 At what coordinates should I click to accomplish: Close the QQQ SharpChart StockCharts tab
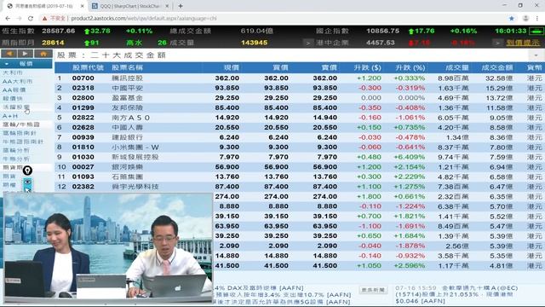tap(167, 6)
